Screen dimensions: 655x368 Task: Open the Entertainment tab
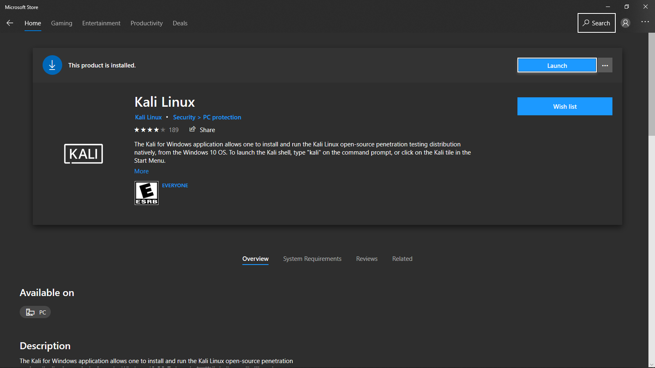[x=101, y=23]
